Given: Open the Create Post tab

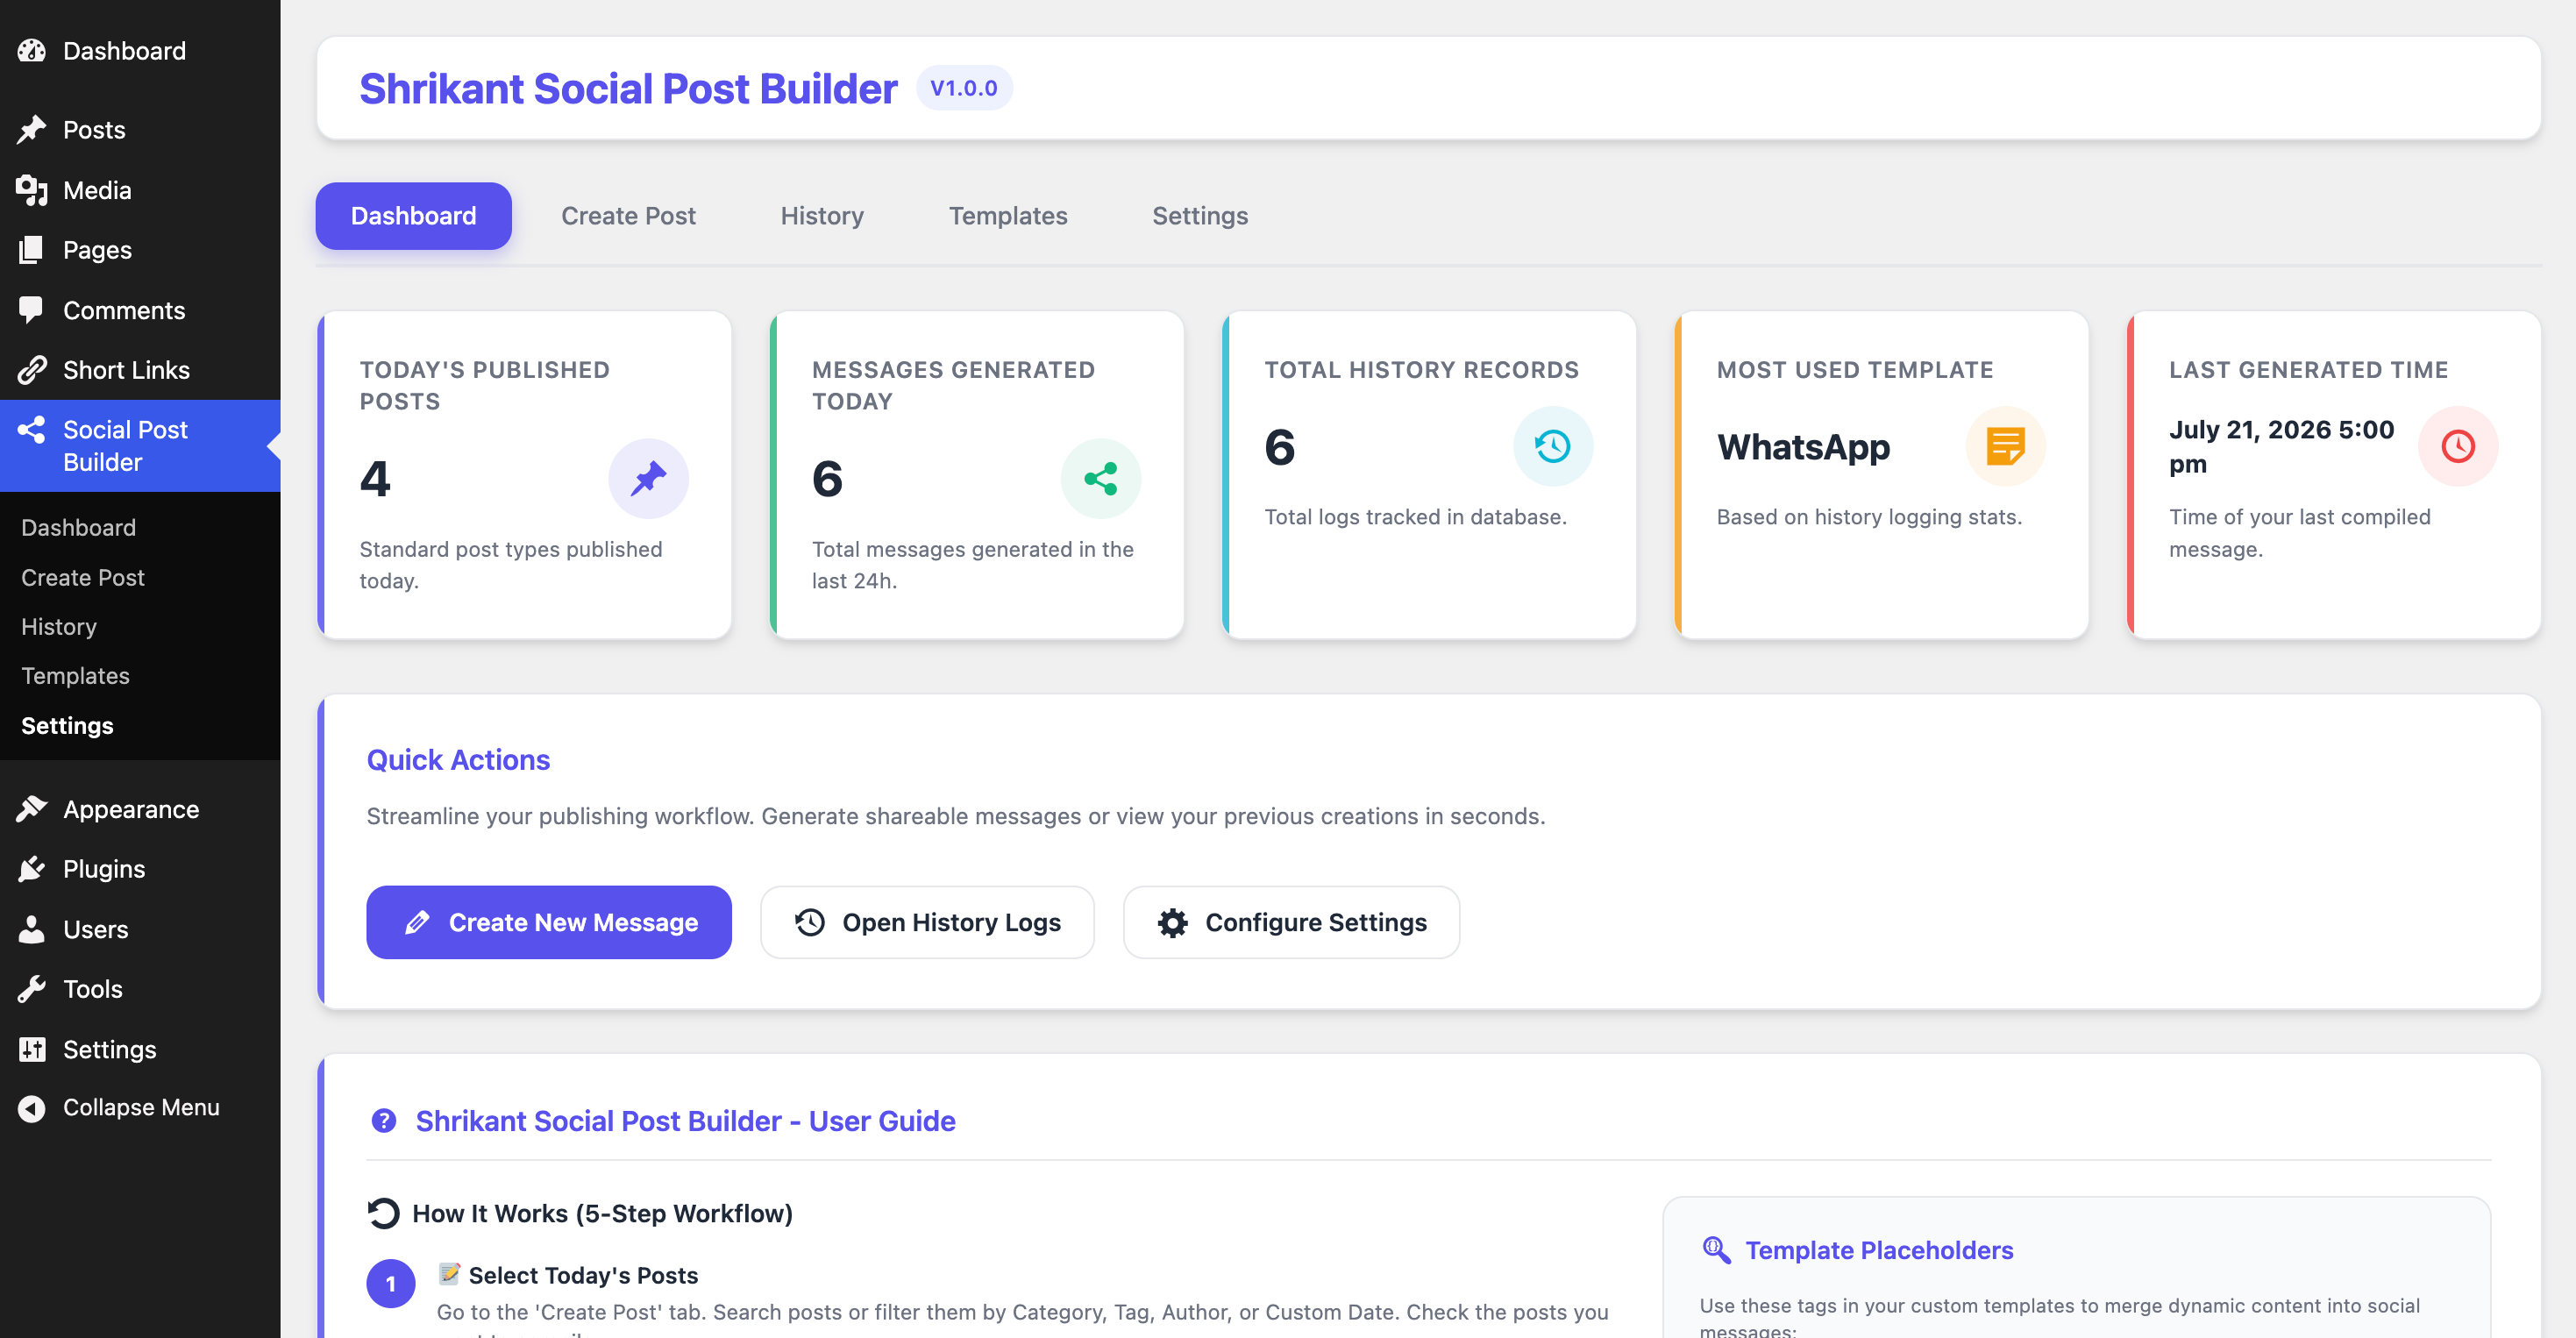Looking at the screenshot, I should 628,216.
